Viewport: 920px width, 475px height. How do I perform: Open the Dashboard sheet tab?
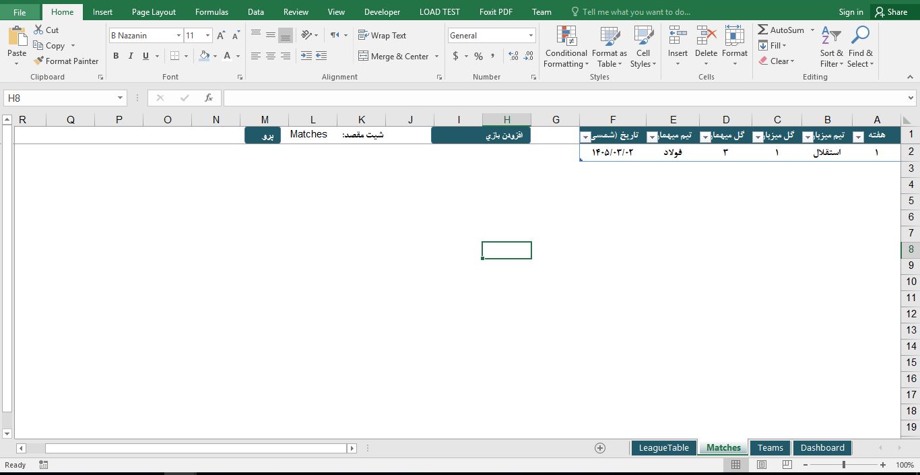pyautogui.click(x=822, y=448)
